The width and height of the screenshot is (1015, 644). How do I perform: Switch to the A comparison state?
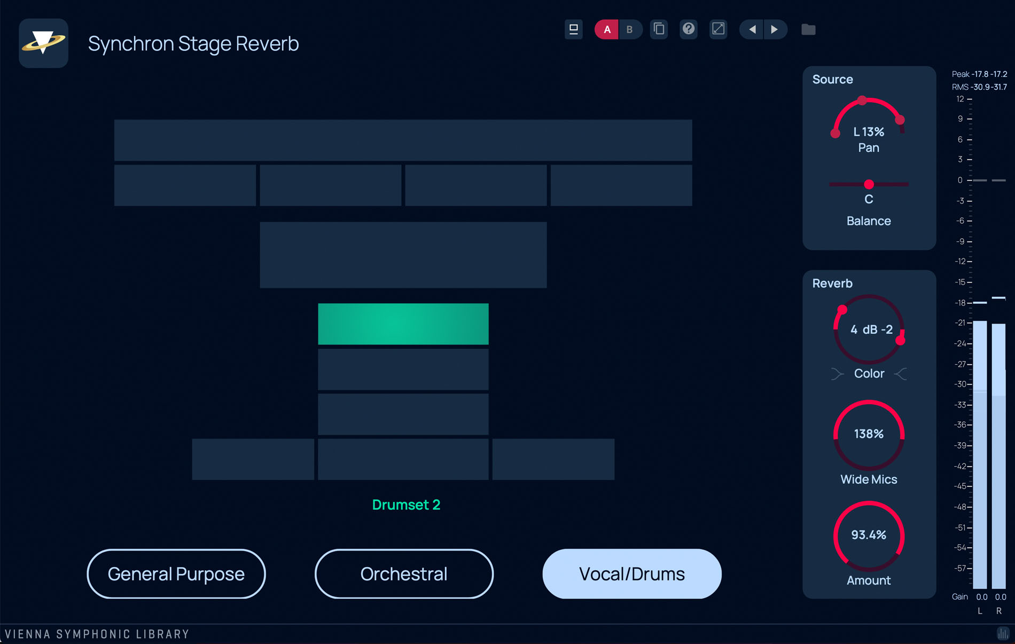click(607, 29)
